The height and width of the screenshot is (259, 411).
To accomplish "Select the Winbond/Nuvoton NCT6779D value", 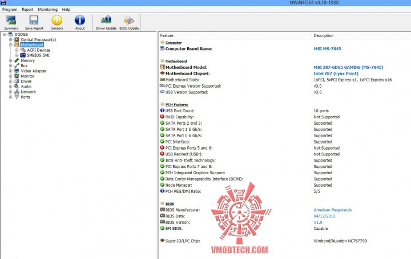I will point(340,241).
